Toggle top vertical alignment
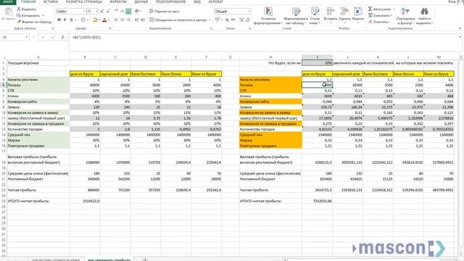This screenshot has width=464, height=261. pos(116,12)
